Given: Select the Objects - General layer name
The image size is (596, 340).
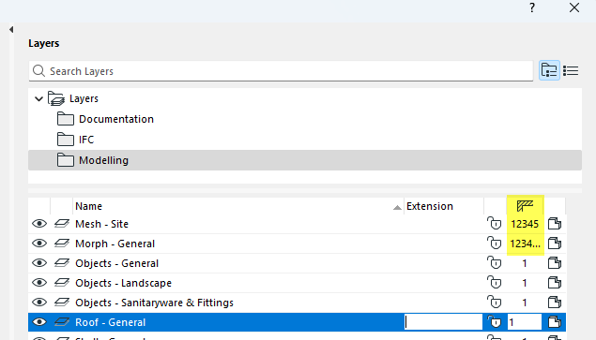Looking at the screenshot, I should pyautogui.click(x=116, y=263).
